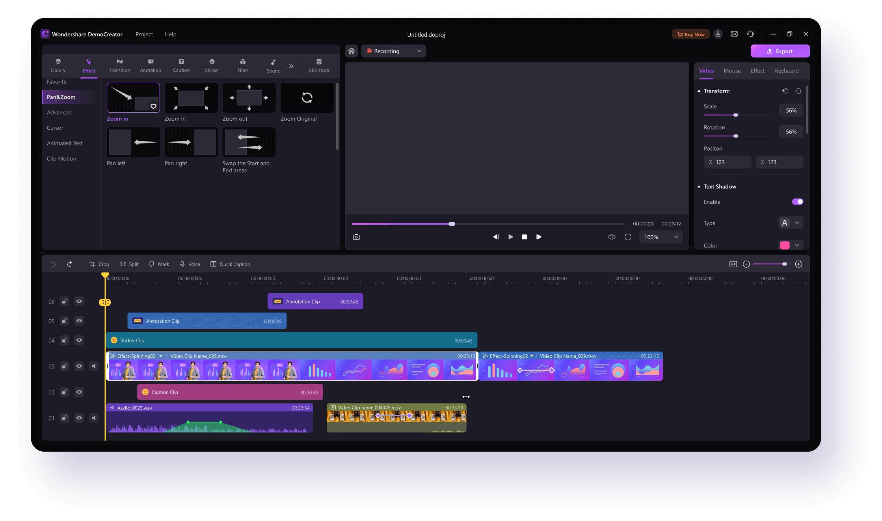The image size is (882, 521).
Task: Click the Buy Now button
Action: point(690,34)
